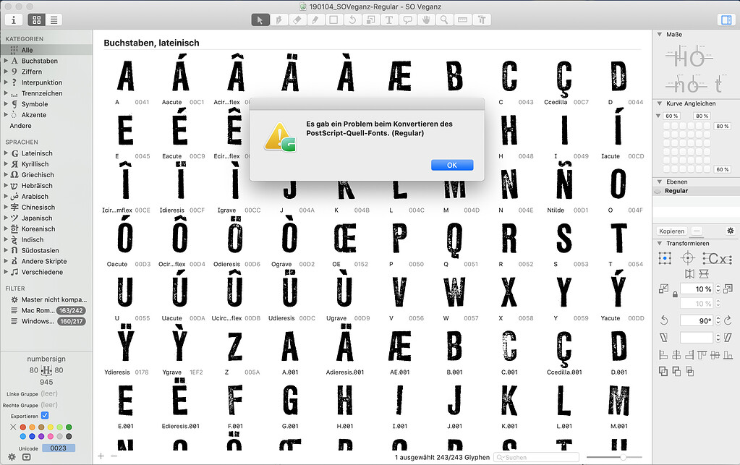Align selection to bottom edges
Screen dimensions: 740x465
pos(728,355)
